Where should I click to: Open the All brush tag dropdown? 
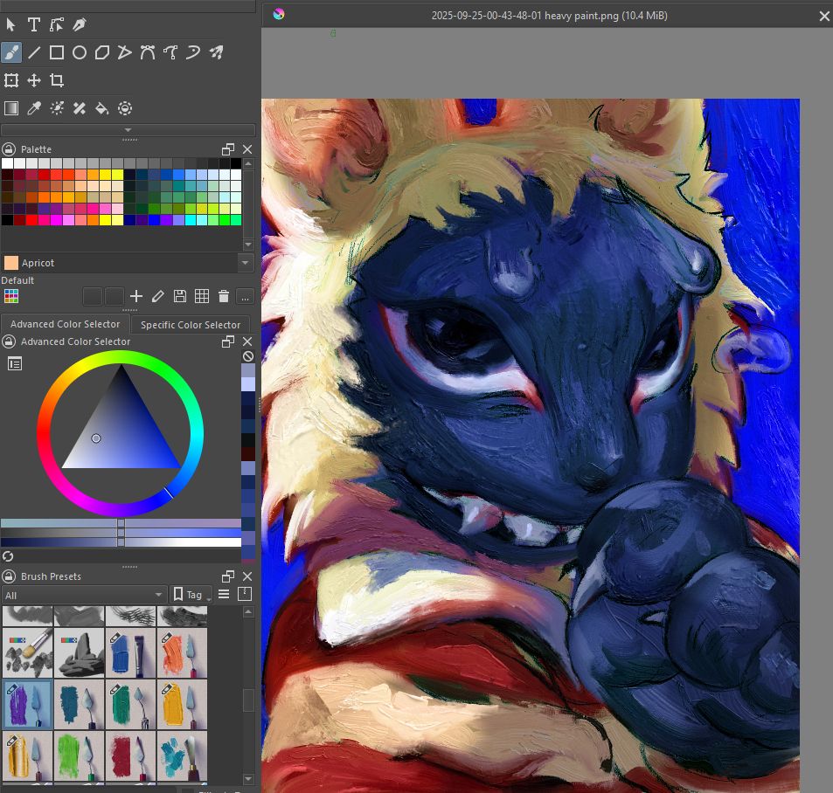pos(85,595)
